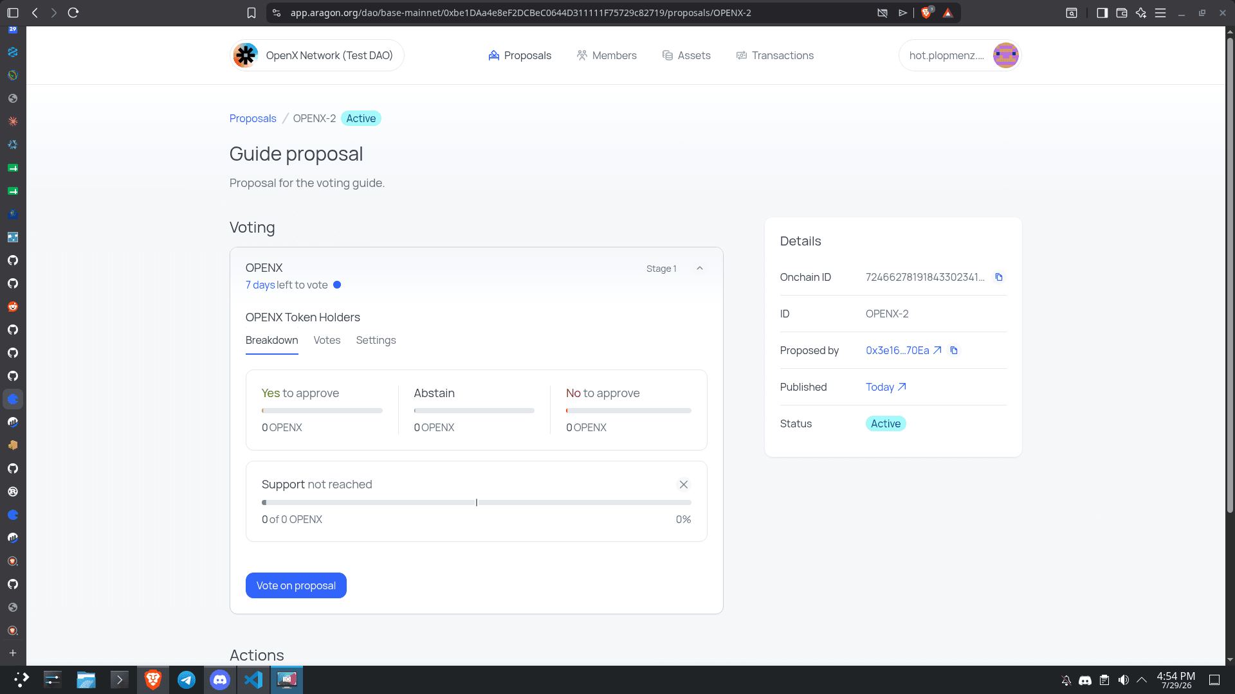
Task: Open the Published Today link
Action: [886, 387]
